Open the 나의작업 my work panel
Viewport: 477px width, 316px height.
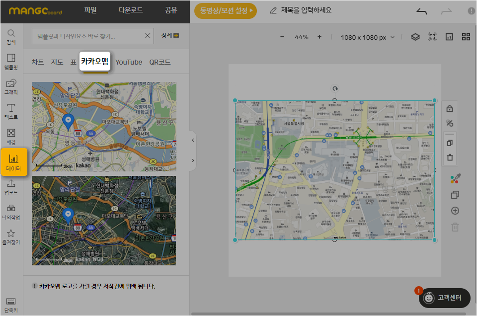pyautogui.click(x=11, y=212)
